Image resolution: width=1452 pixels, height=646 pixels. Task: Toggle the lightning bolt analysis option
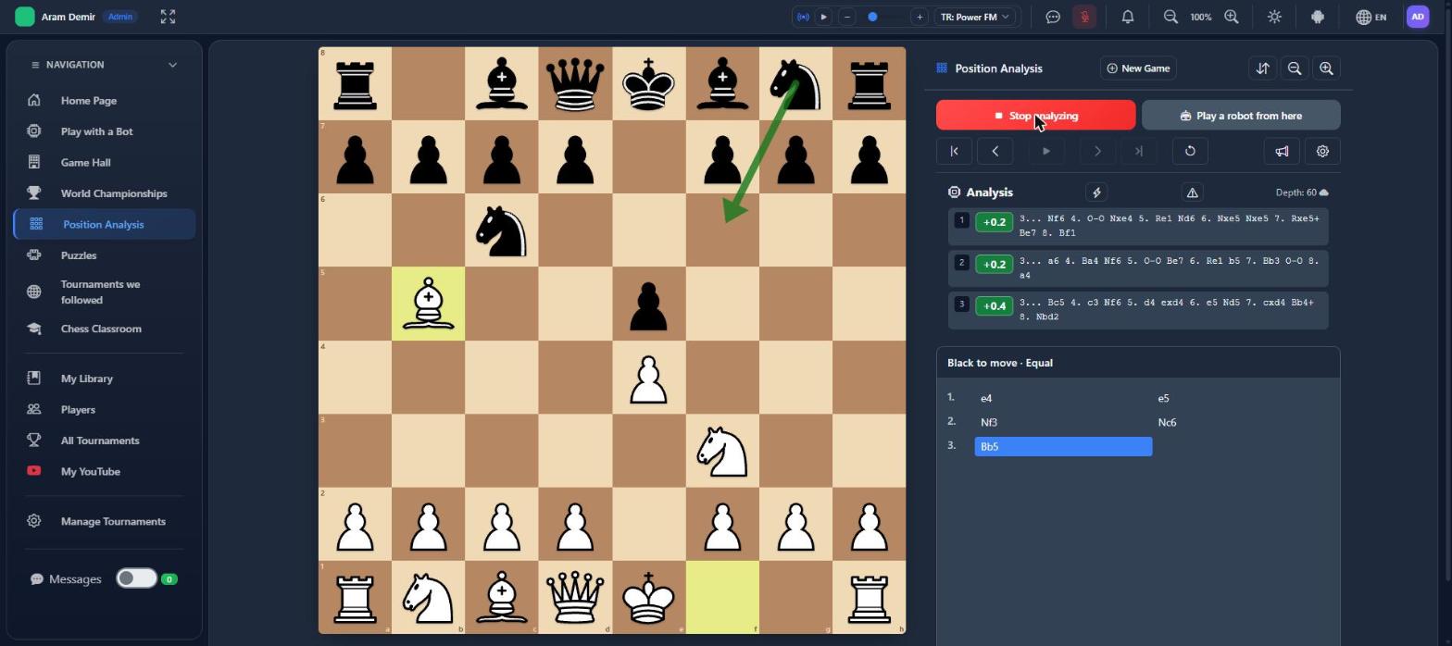1096,193
